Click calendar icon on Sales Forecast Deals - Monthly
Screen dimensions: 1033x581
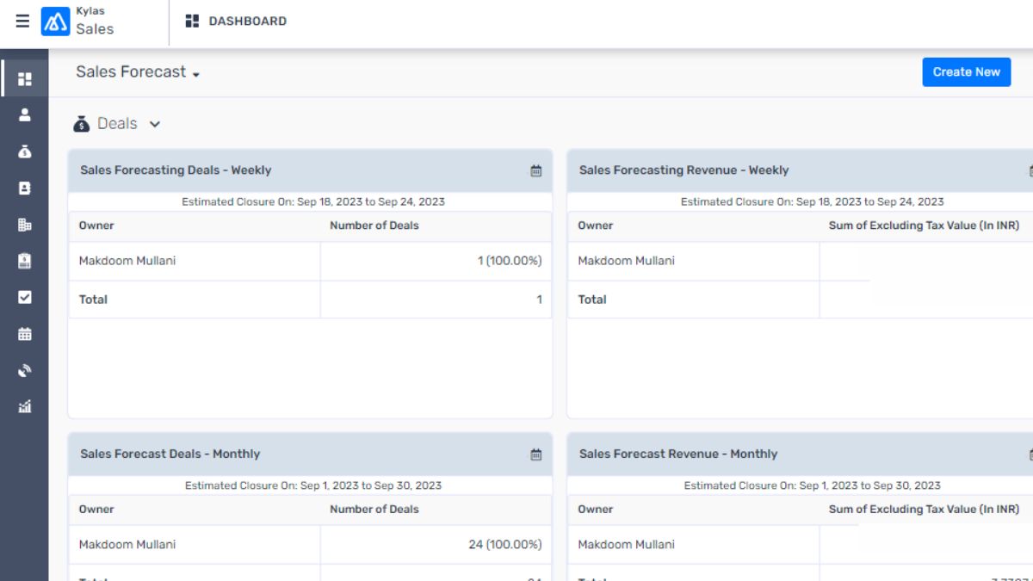[x=536, y=454]
